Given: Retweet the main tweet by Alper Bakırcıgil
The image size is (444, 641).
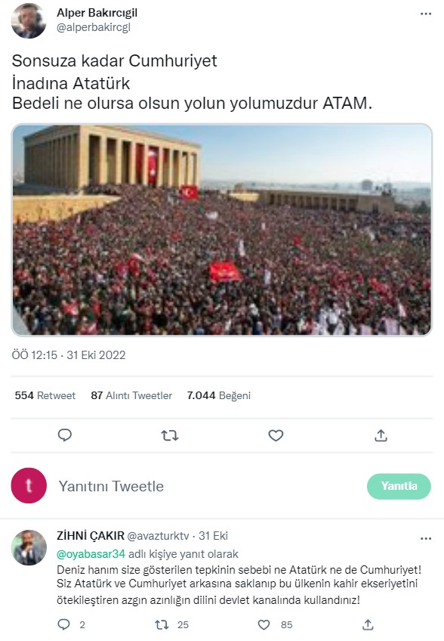Looking at the screenshot, I should [170, 435].
